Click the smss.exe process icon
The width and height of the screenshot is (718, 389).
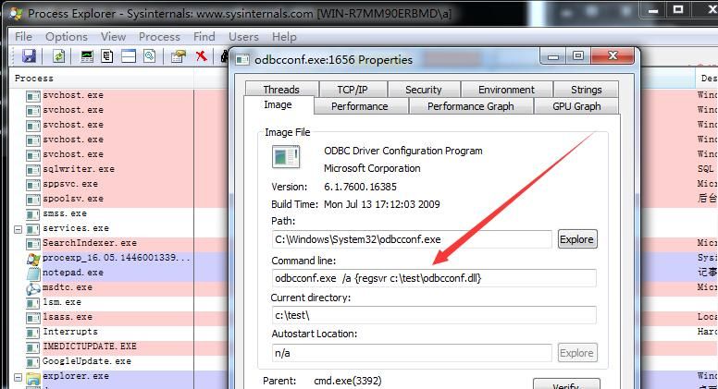coord(33,214)
